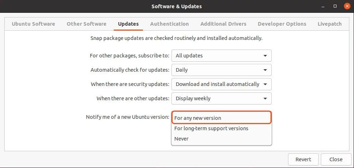Click the arrow on security updates dropdown
The width and height of the screenshot is (354, 168).
click(x=265, y=84)
